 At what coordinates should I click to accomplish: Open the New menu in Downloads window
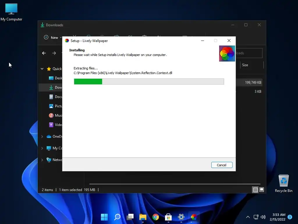point(53,38)
